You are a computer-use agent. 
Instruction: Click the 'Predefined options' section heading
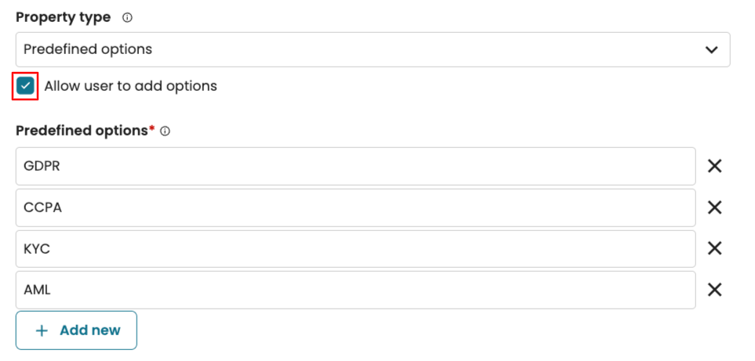pyautogui.click(x=82, y=131)
